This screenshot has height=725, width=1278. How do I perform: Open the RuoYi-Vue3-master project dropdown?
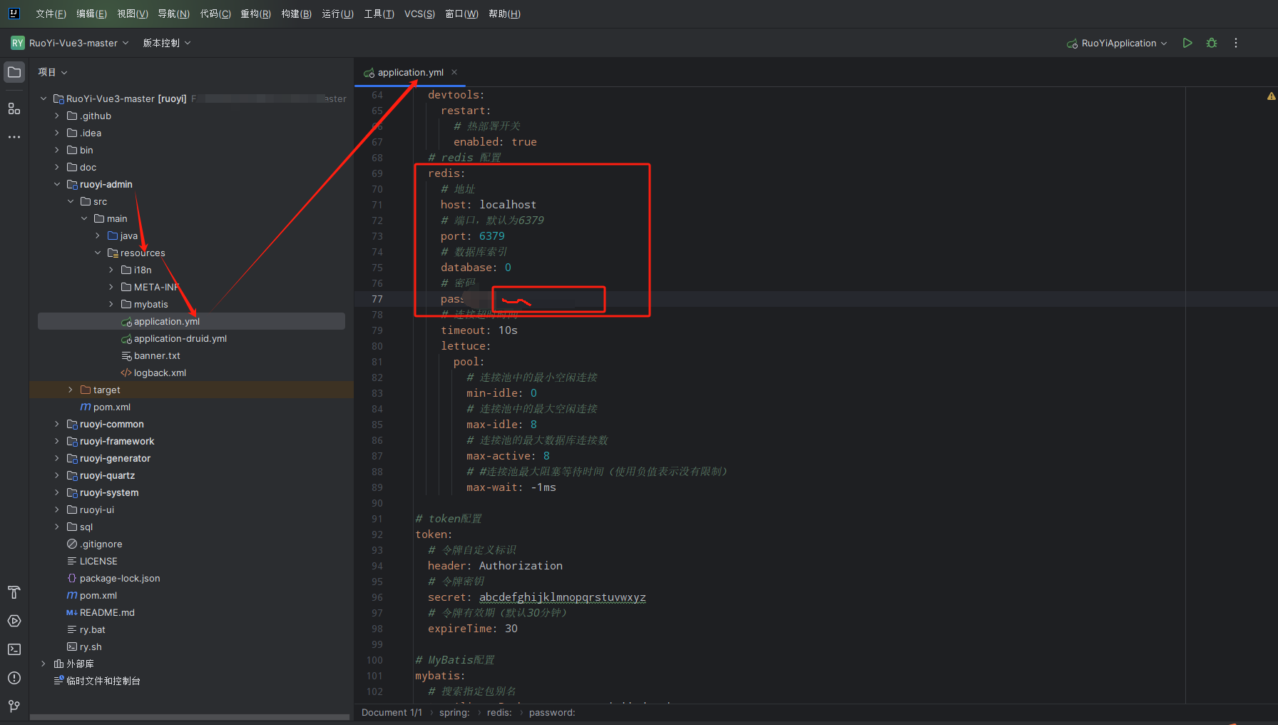coord(78,43)
